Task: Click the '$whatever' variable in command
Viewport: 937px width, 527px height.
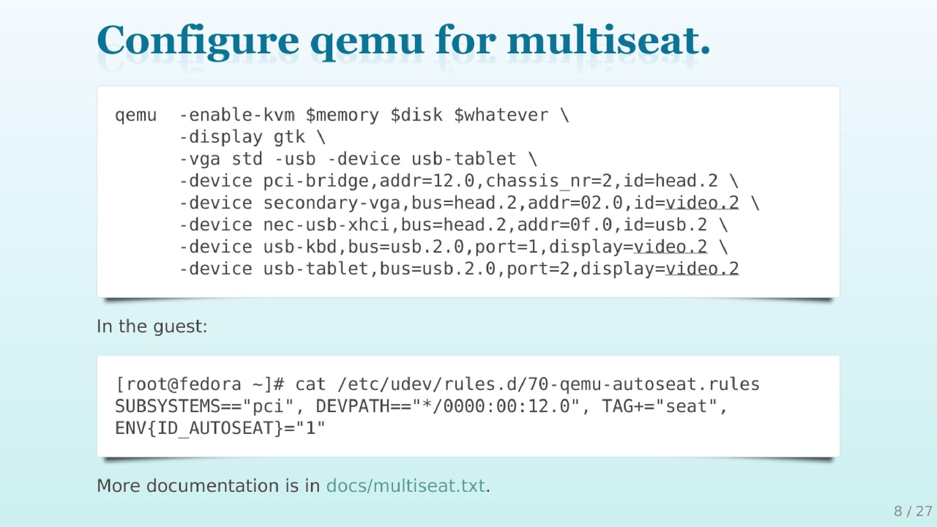Action: pos(501,115)
